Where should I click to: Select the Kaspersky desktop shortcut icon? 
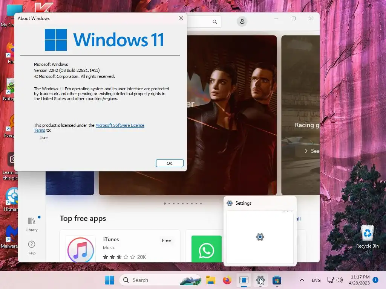tap(44, 8)
